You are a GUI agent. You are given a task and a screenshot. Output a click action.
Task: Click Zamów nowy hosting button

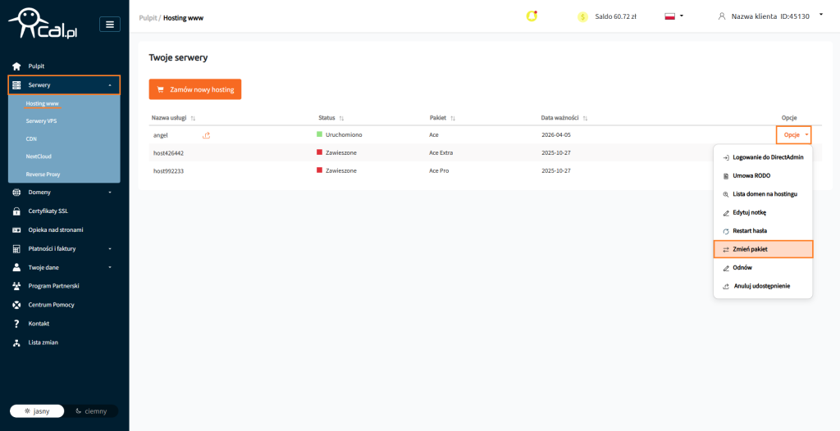(195, 89)
